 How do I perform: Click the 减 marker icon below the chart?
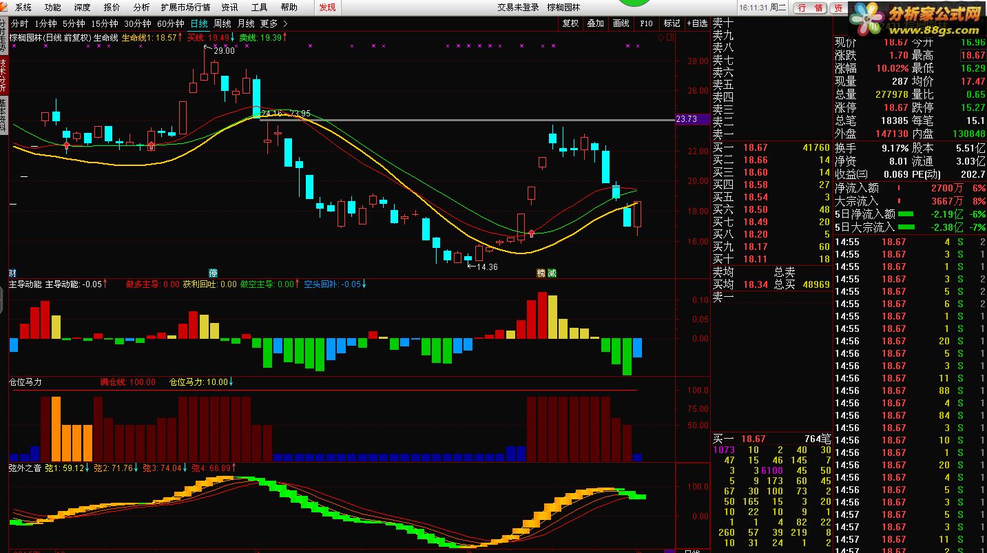click(552, 273)
